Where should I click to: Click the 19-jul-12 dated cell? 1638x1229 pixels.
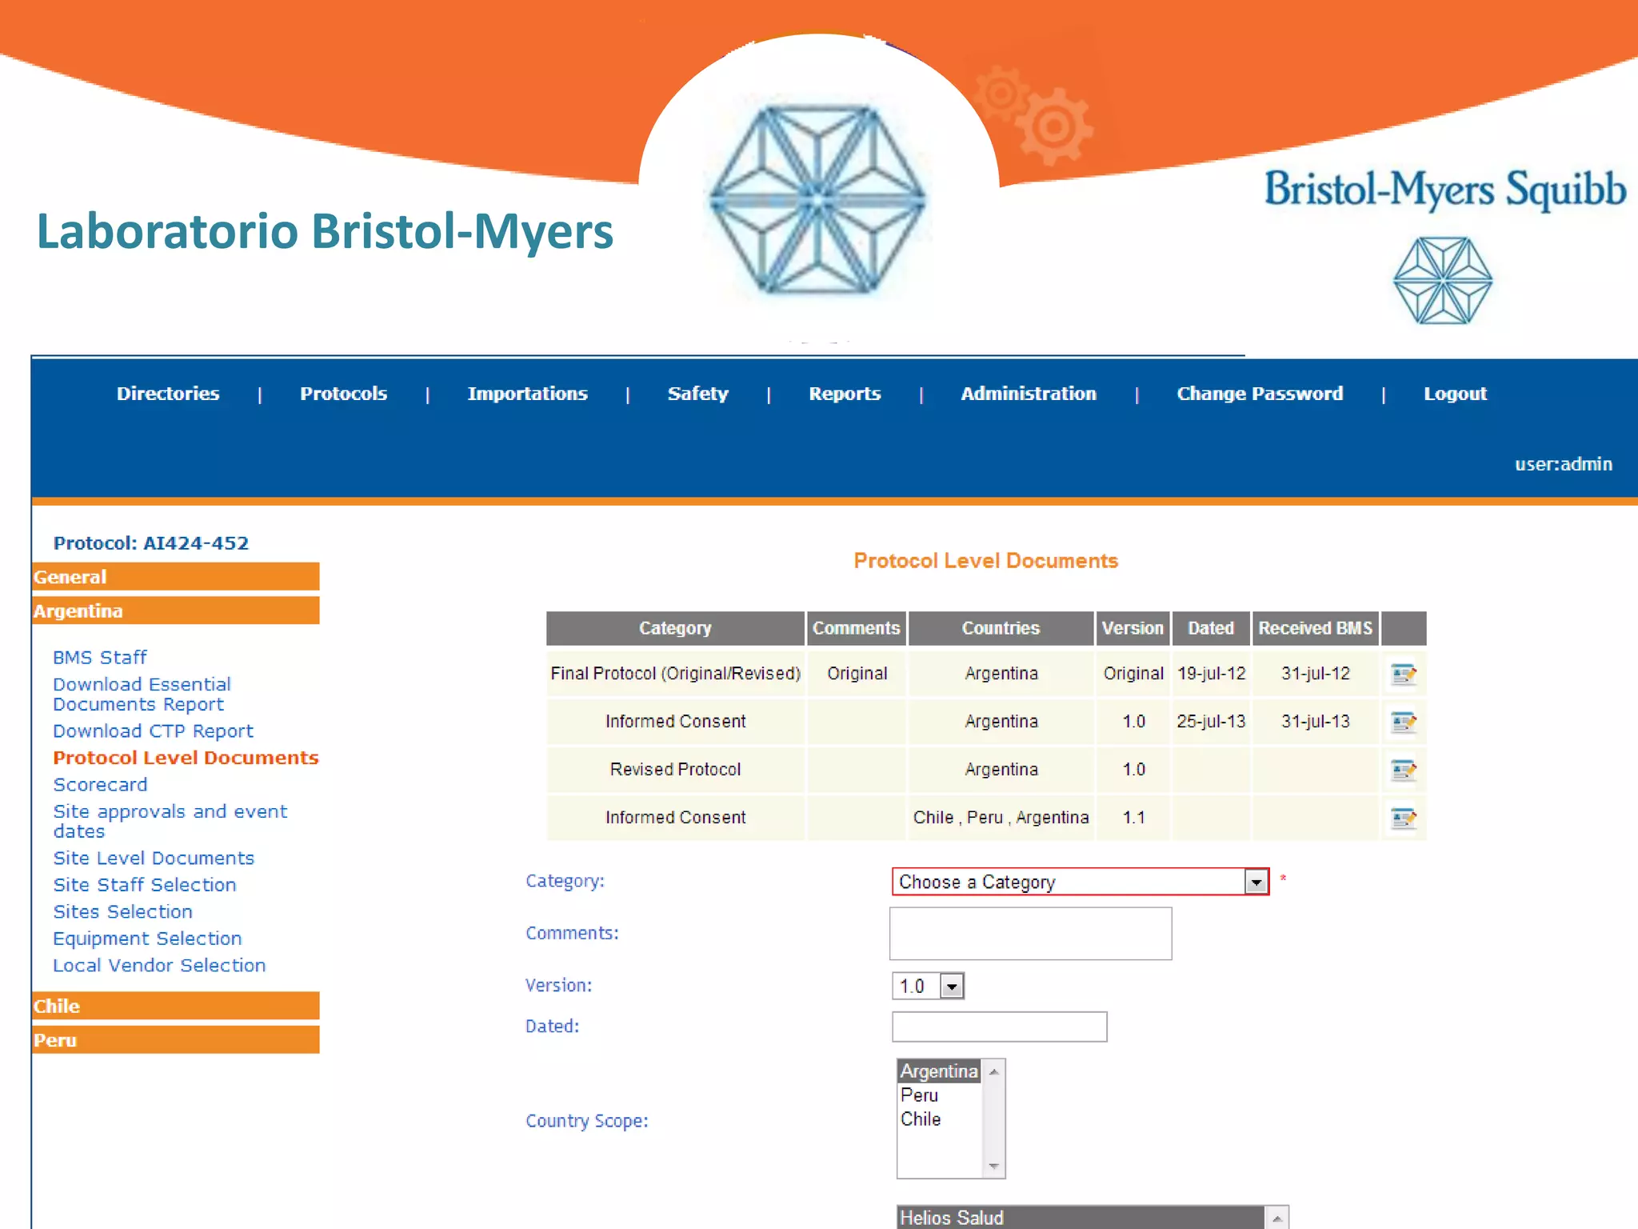(x=1211, y=674)
